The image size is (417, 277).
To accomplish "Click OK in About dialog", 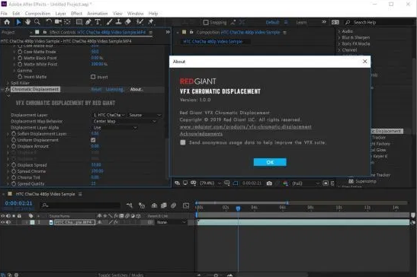I will [270, 162].
